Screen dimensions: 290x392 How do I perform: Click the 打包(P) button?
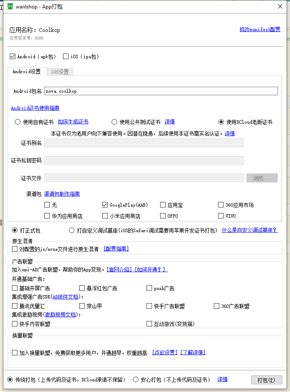point(267,380)
